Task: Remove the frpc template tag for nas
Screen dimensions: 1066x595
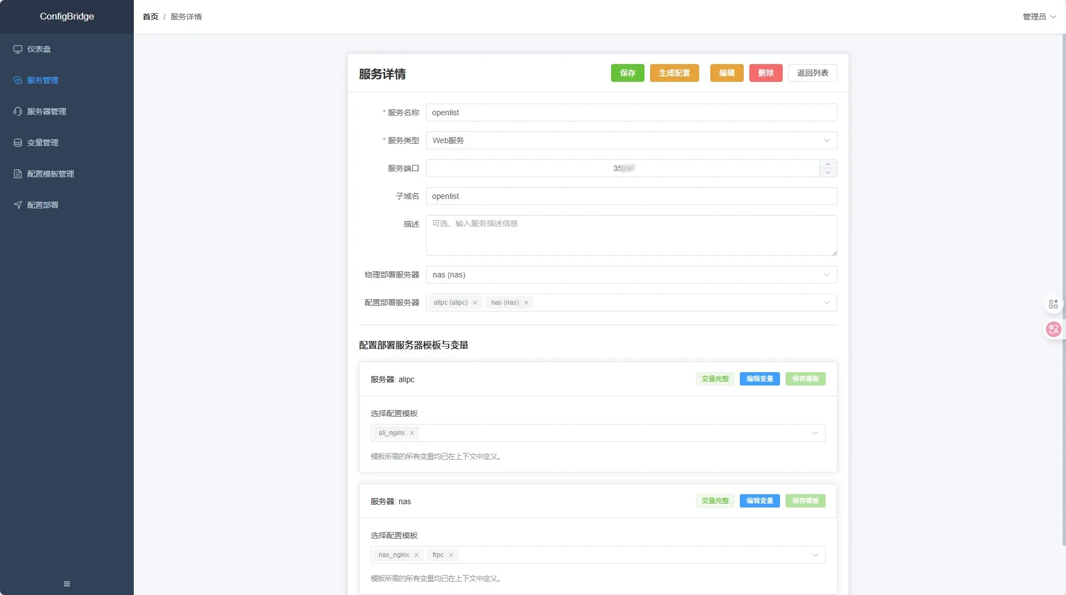Action: pyautogui.click(x=450, y=555)
